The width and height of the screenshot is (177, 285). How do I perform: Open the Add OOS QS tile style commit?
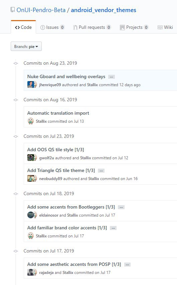tap(55, 150)
